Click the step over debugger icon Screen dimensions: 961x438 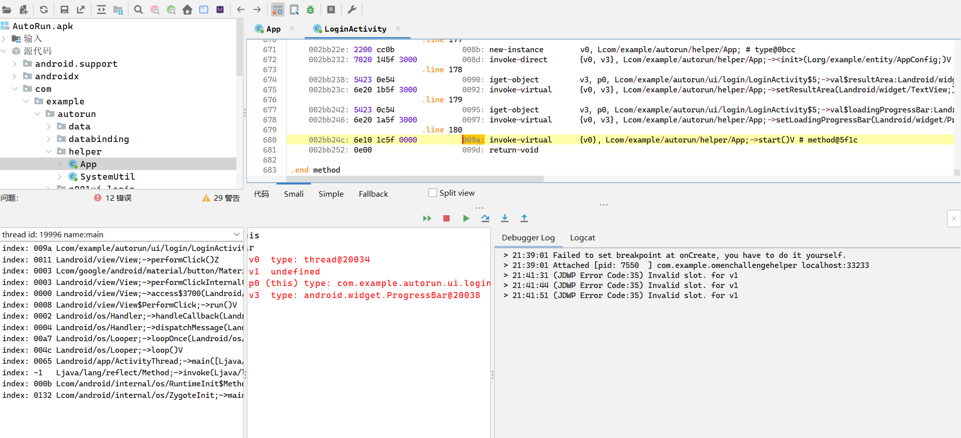(485, 218)
